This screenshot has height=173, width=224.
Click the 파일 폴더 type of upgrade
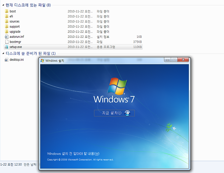103,31
